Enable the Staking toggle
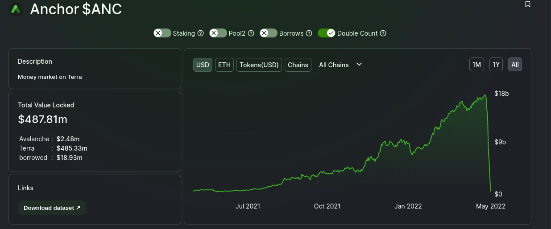Viewport: 551px width, 229px height. pos(162,33)
